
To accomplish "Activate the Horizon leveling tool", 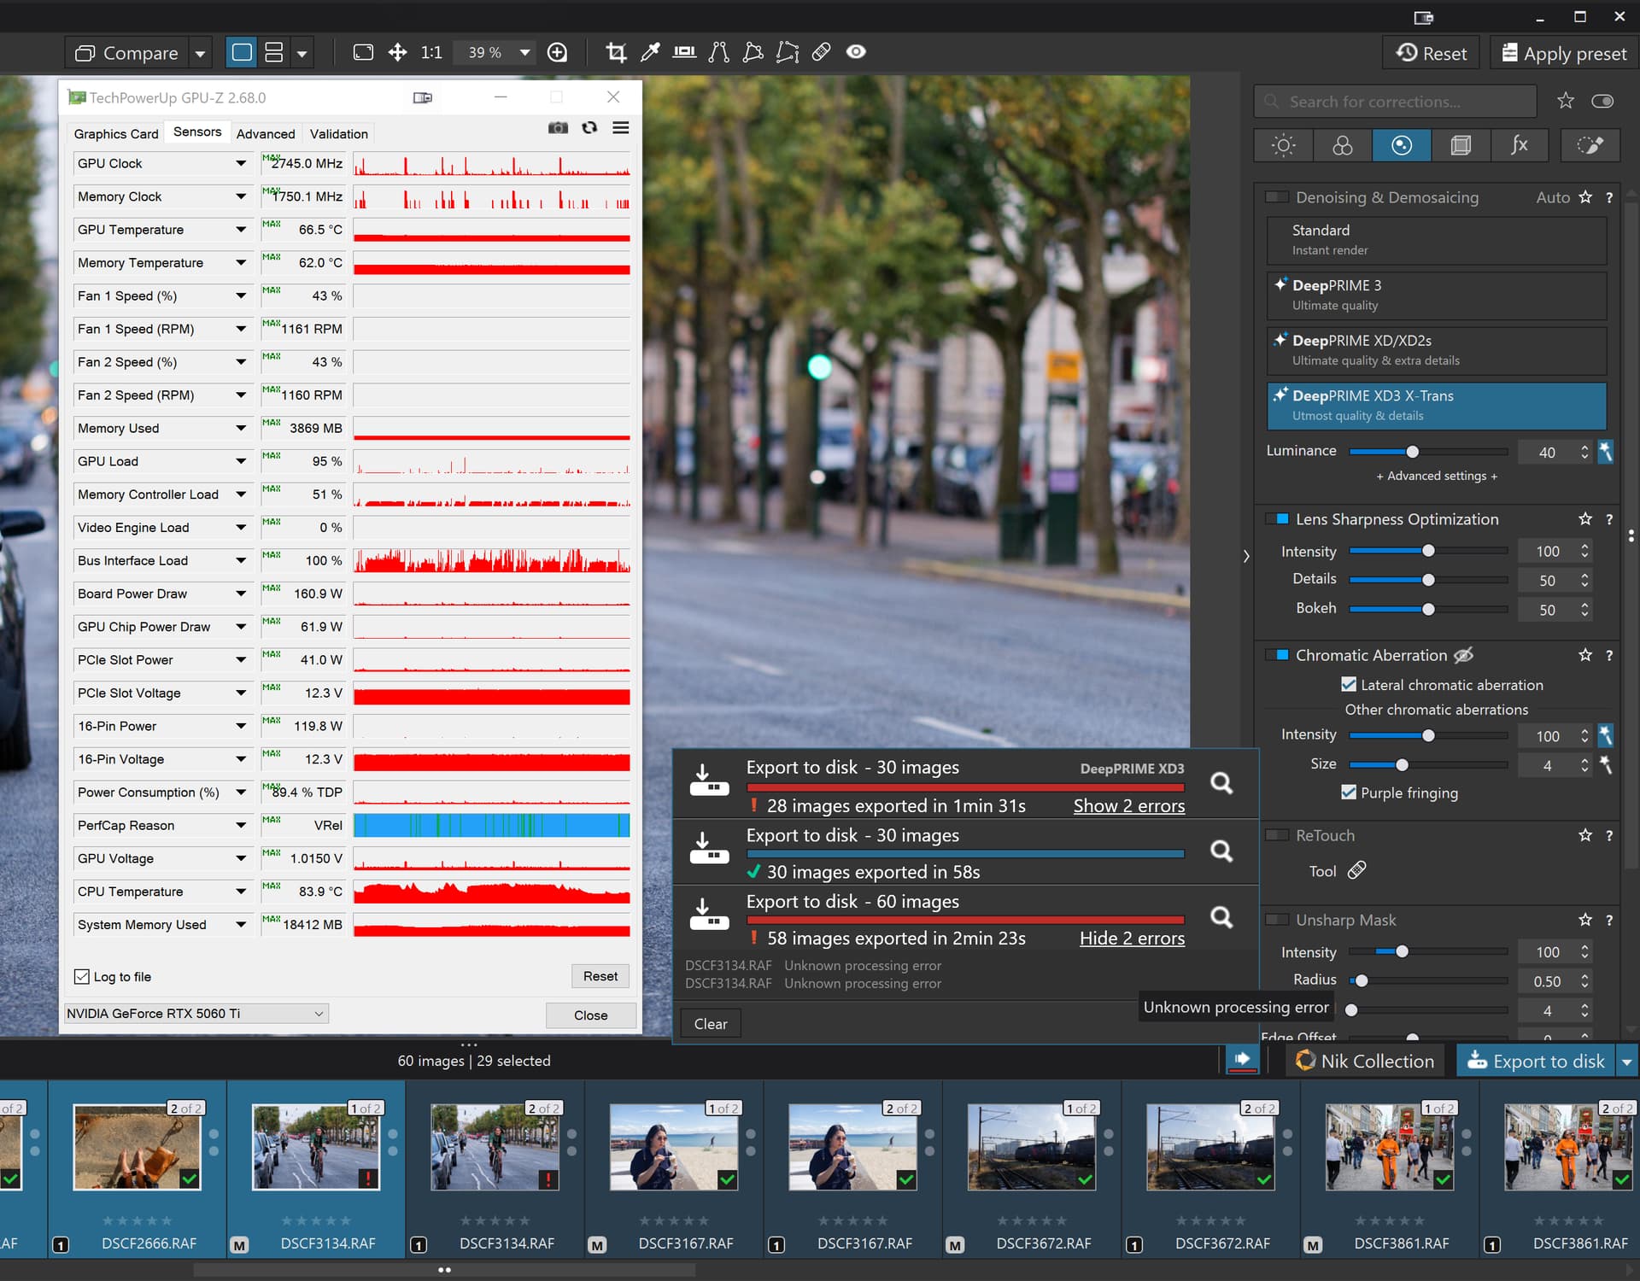I will tap(684, 52).
